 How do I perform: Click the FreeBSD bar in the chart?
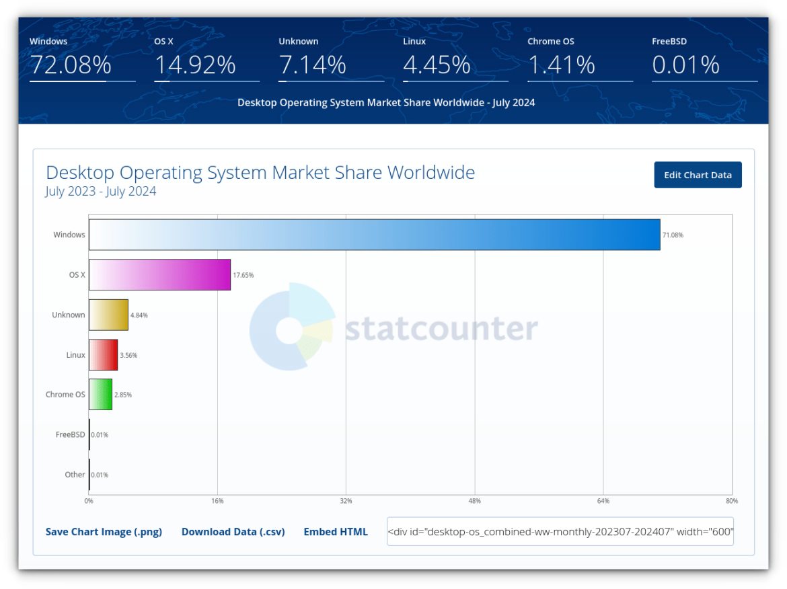tap(89, 434)
